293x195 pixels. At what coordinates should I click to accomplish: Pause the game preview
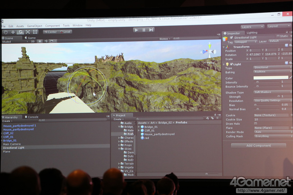[144, 30]
